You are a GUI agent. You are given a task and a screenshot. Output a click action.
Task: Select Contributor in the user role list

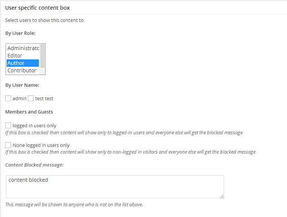click(22, 70)
